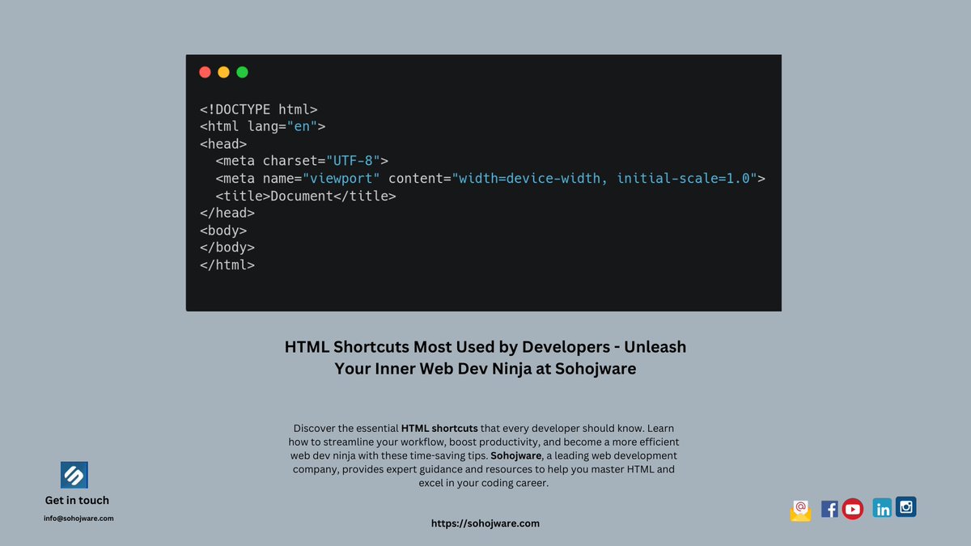Open the Facebook icon
The height and width of the screenshot is (546, 971).
pyautogui.click(x=829, y=509)
